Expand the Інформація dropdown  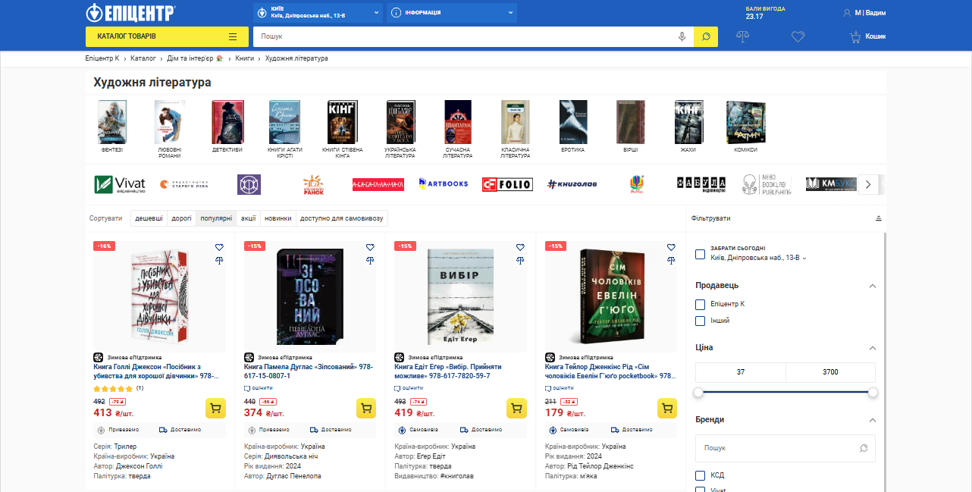pyautogui.click(x=452, y=13)
